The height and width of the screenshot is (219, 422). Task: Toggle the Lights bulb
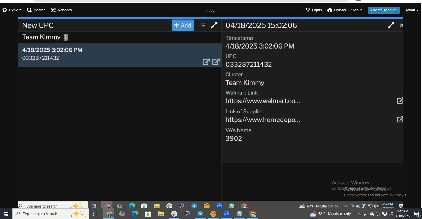click(308, 10)
